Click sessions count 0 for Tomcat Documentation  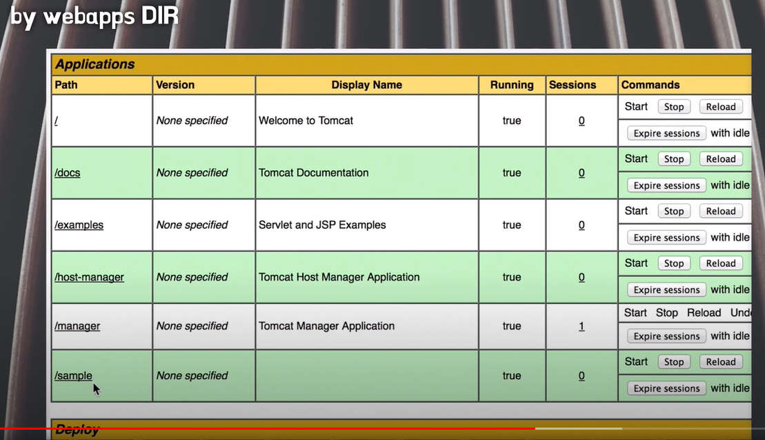point(582,172)
